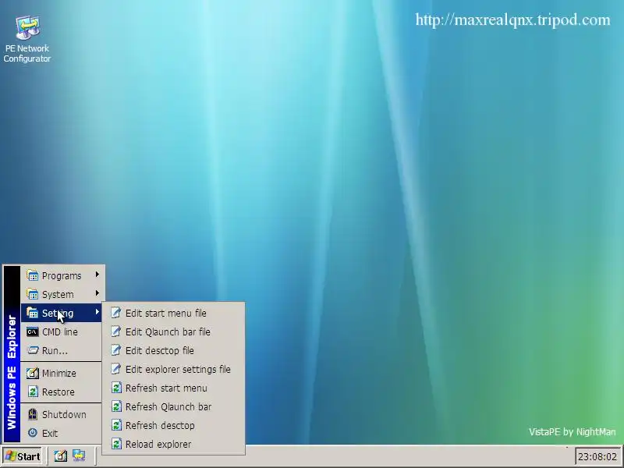Click the notepad quick launch icon
The height and width of the screenshot is (468, 624).
click(61, 456)
